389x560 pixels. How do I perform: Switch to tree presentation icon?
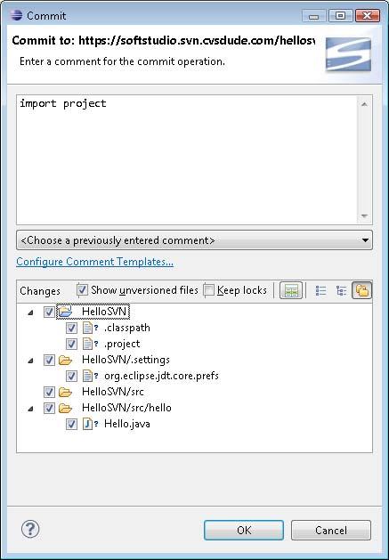342,291
